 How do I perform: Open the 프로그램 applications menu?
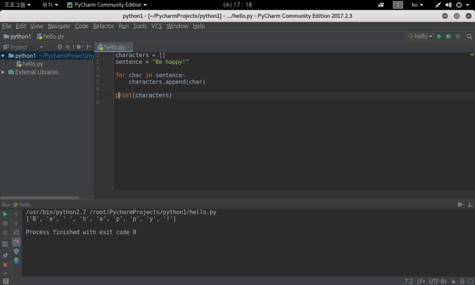point(17,5)
